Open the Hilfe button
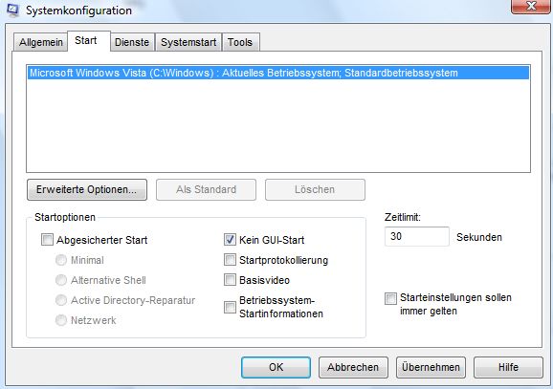The height and width of the screenshot is (389, 553). point(508,368)
